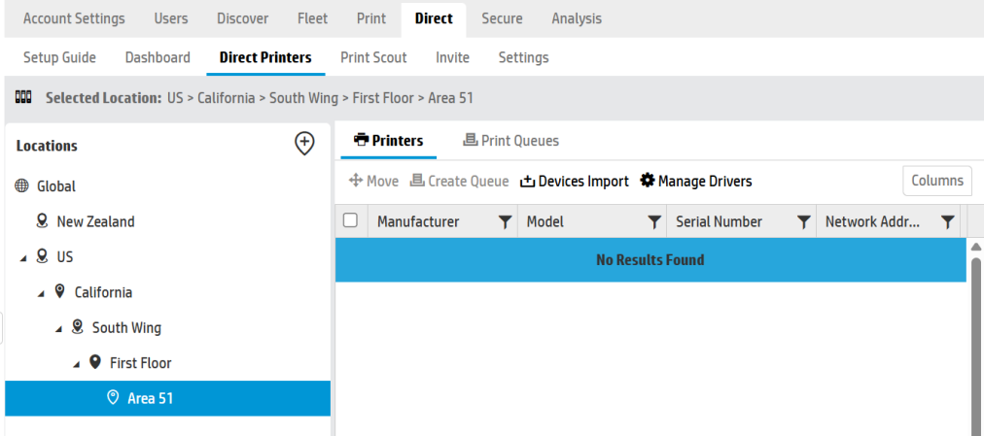Open the Fleet top menu
This screenshot has width=984, height=436.
[x=312, y=18]
